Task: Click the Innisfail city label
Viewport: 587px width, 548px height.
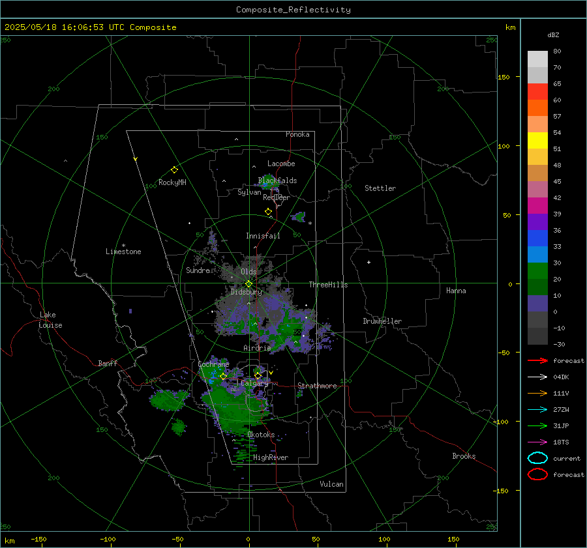Action: tap(263, 236)
